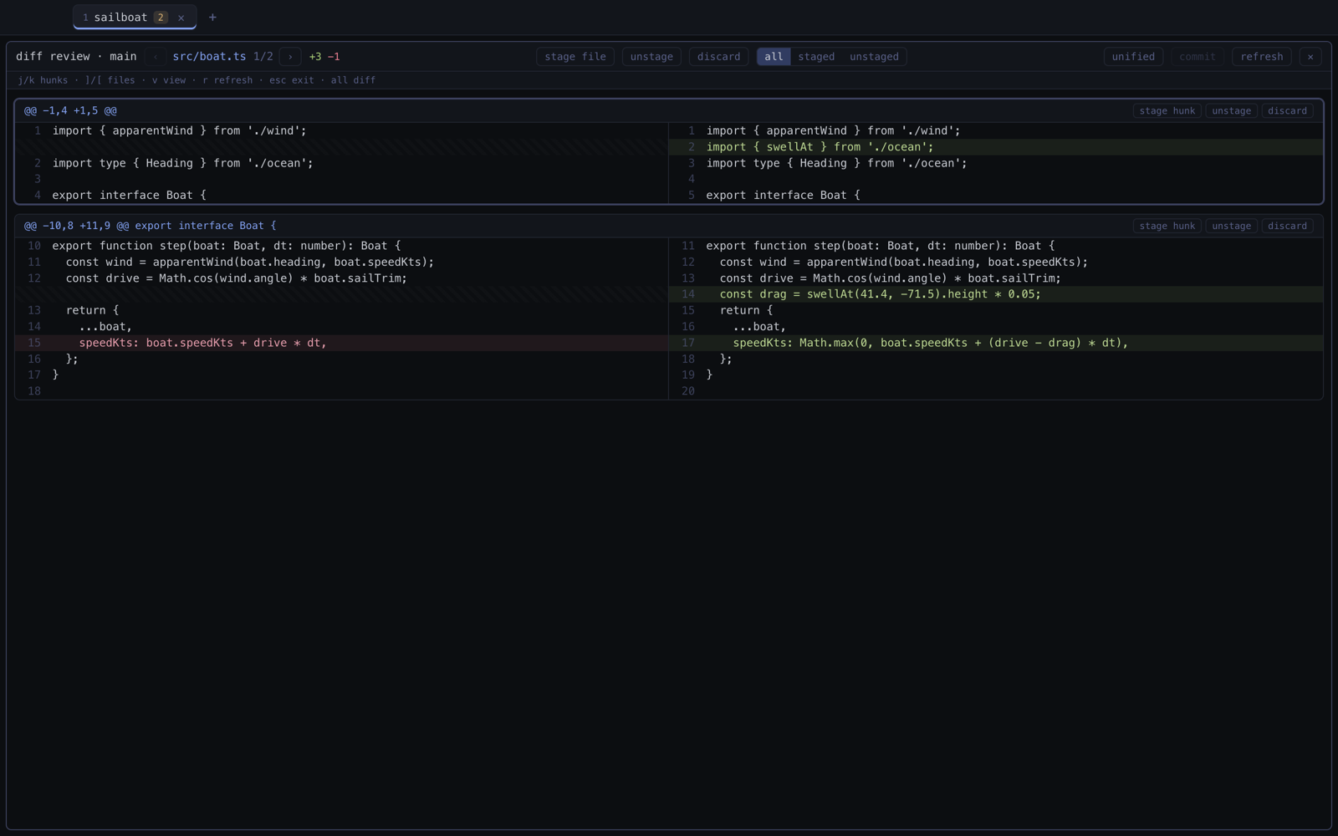Click badge 2 on sailboat tab

(x=161, y=18)
